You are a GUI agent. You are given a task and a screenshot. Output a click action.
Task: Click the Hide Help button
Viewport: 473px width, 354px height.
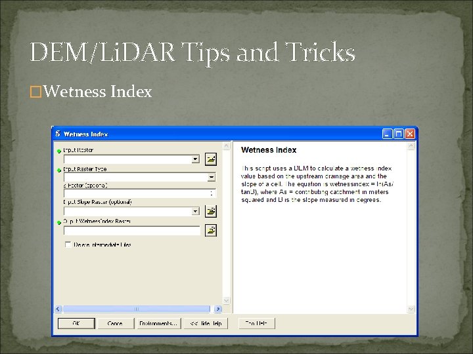(x=206, y=323)
